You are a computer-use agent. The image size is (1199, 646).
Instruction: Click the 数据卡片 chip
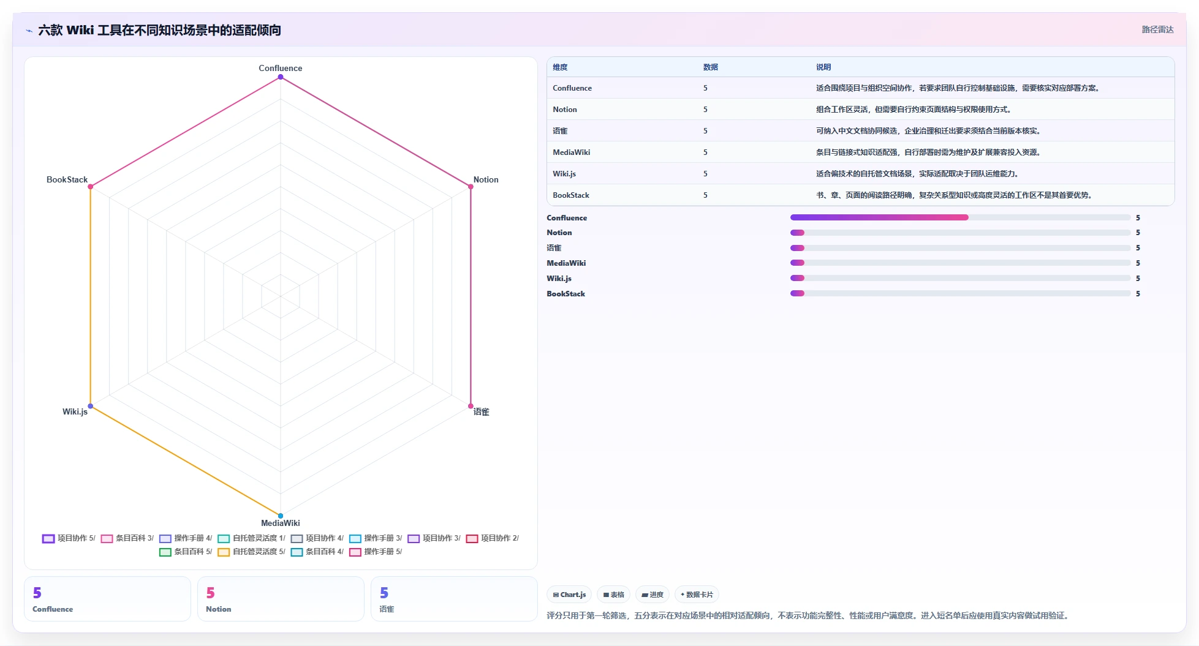[697, 595]
